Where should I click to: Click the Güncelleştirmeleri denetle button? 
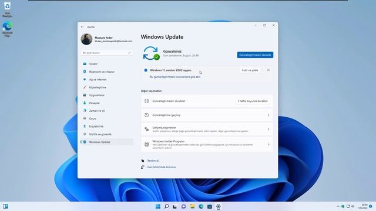[255, 55]
